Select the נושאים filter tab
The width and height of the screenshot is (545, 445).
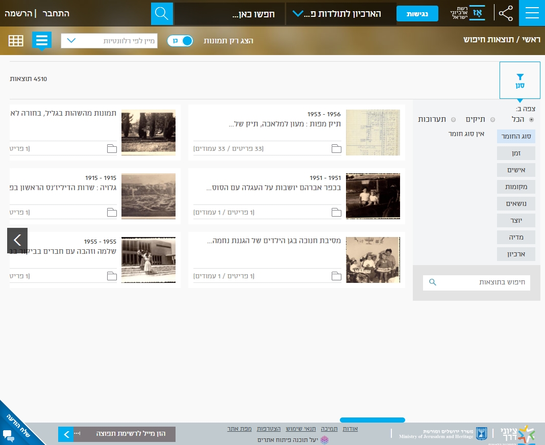tap(516, 204)
